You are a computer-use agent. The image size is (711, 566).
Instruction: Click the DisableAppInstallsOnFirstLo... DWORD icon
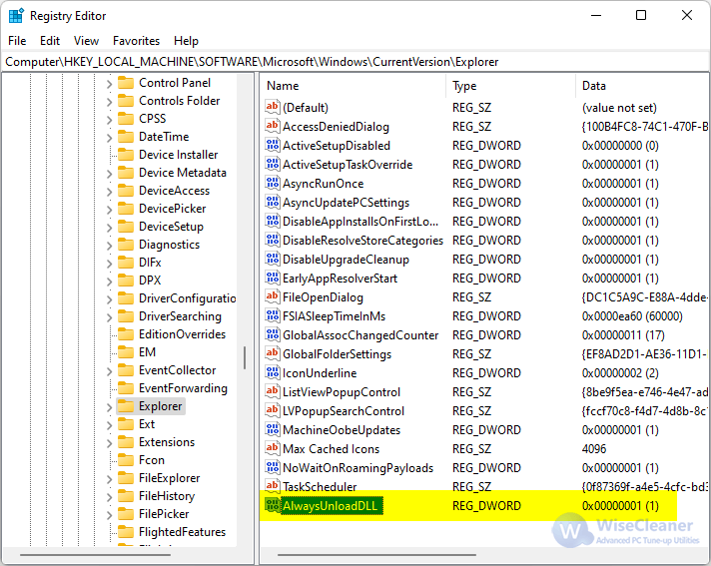[272, 222]
